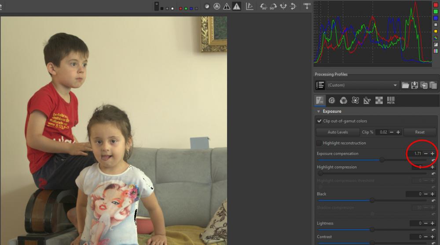Reset Exposure compensation to default

(433, 160)
